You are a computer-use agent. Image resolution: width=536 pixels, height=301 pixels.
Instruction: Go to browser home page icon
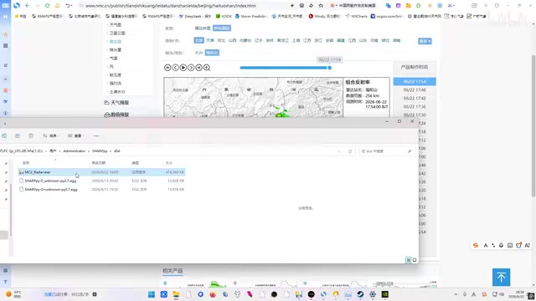58,6
